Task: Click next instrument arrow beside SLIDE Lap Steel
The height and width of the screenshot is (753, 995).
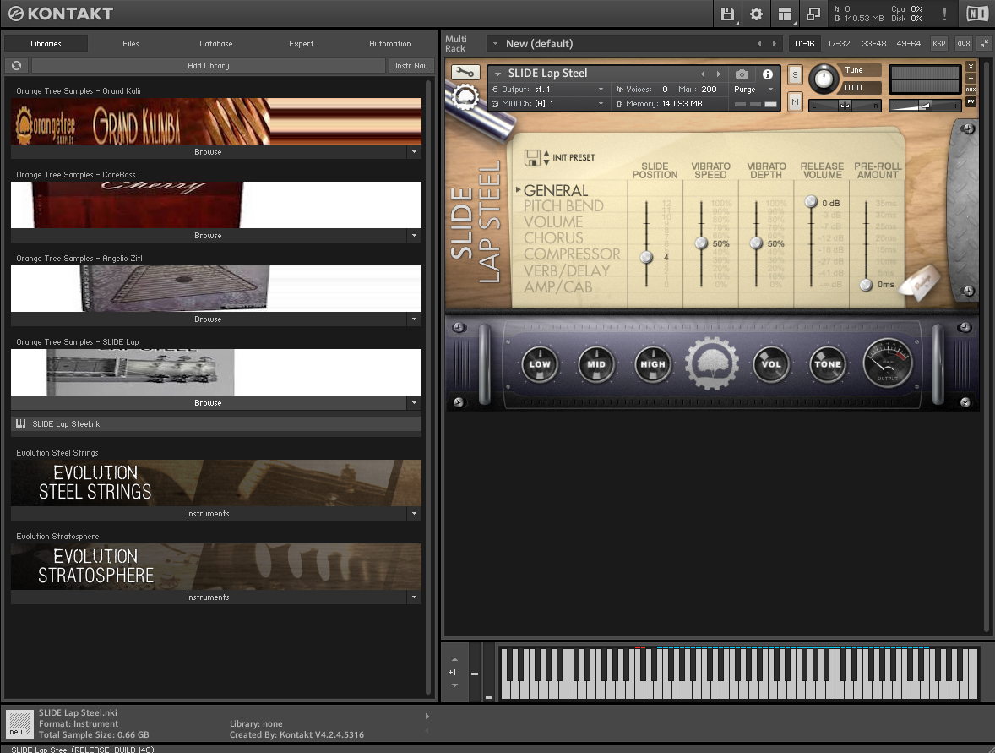Action: pyautogui.click(x=718, y=74)
